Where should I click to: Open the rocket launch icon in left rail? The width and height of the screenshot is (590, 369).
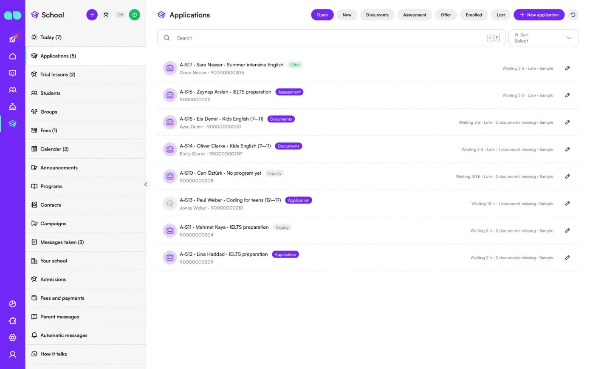click(13, 39)
